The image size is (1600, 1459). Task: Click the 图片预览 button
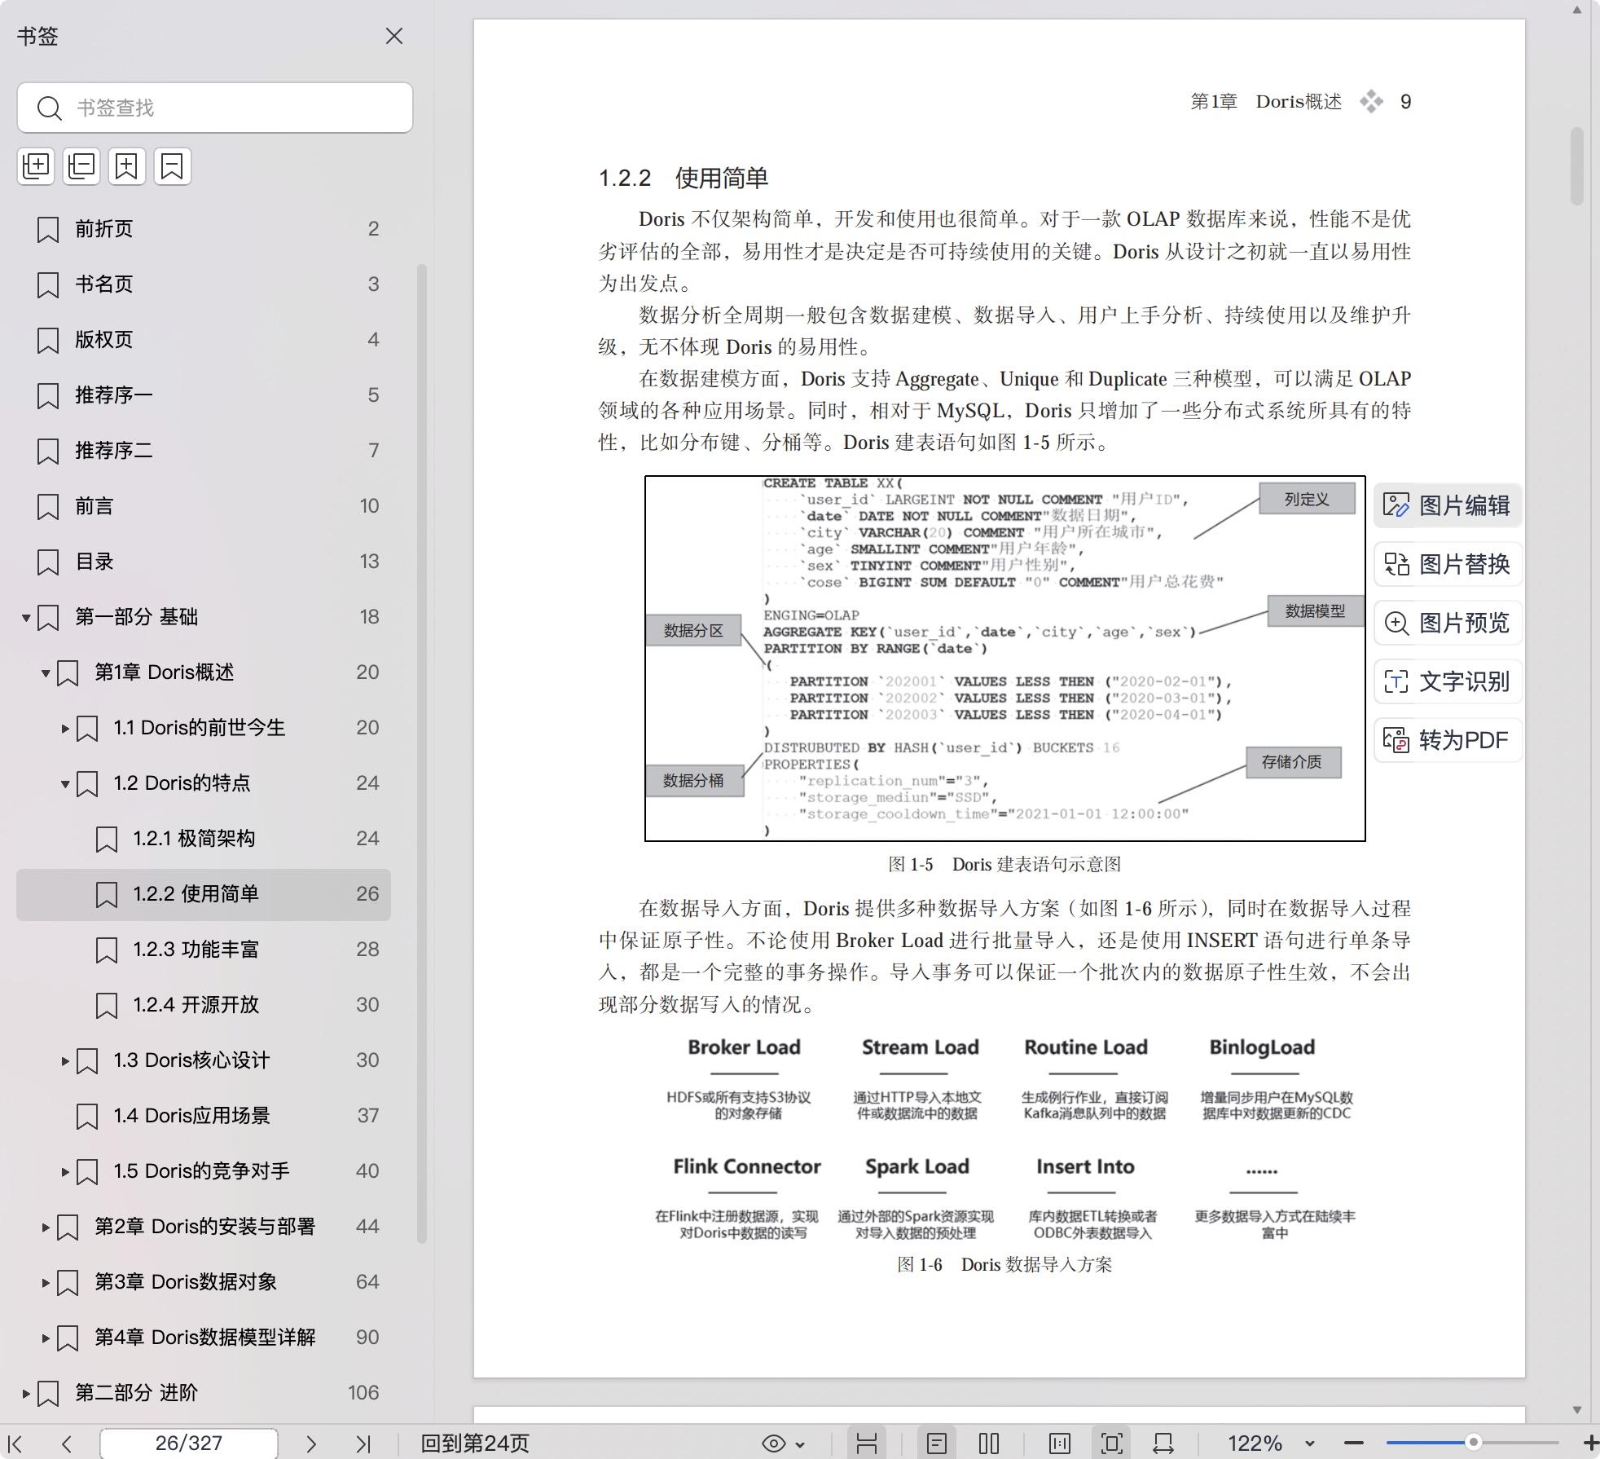click(x=1448, y=623)
